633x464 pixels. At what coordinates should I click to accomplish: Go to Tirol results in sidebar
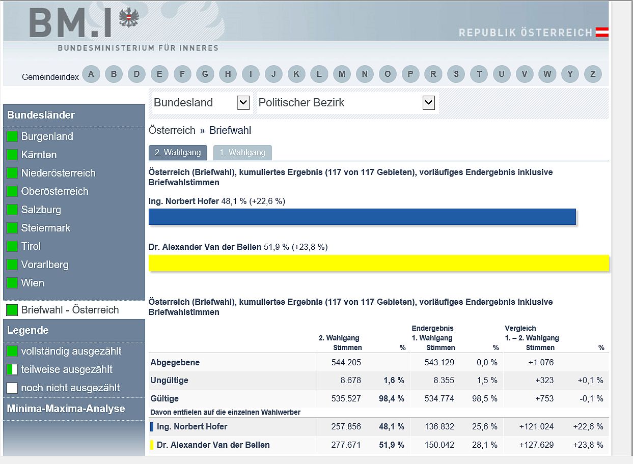31,246
